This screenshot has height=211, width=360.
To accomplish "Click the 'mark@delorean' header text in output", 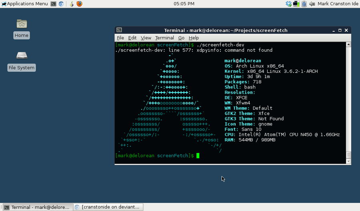I will pos(243,61).
